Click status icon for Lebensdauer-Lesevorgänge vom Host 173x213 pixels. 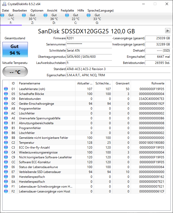[6, 191]
